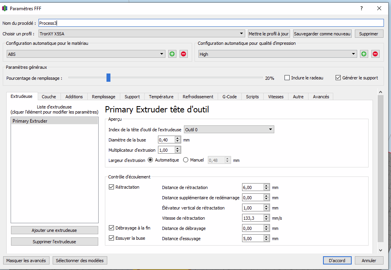Open the Refroidissement tab
Viewport: 391px width, 270px height.
tap(198, 96)
